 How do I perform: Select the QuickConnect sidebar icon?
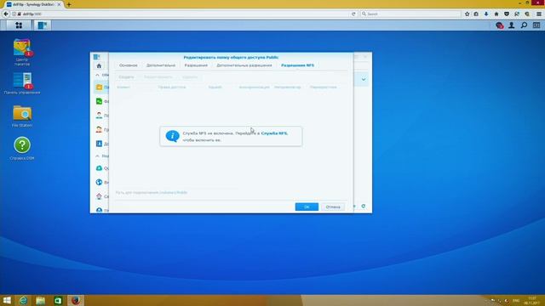[99, 168]
